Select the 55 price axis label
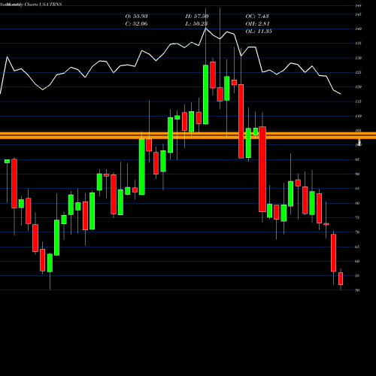This screenshot has height=376, width=376. point(357,276)
